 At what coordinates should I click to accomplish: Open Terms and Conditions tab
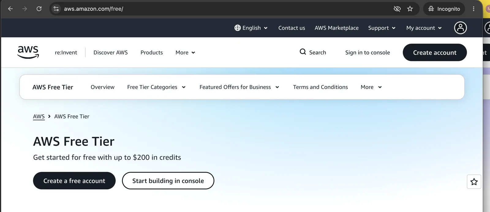(320, 87)
